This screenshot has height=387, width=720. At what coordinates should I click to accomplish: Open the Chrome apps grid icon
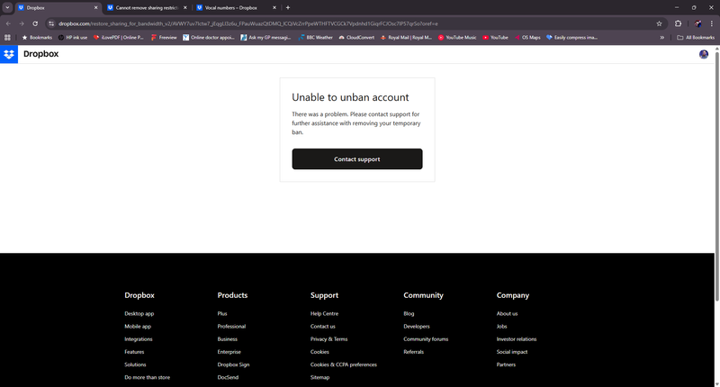[8, 38]
